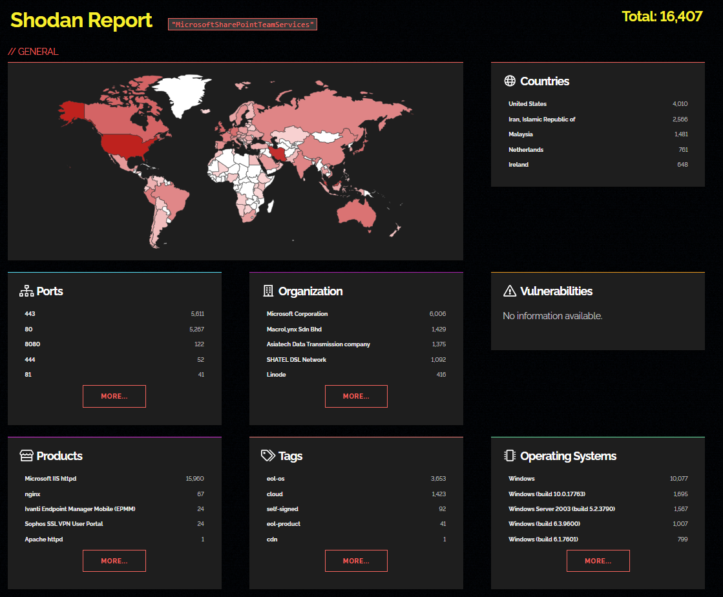Screen dimensions: 723x597
Task: Select nginx product
Action: click(x=114, y=494)
